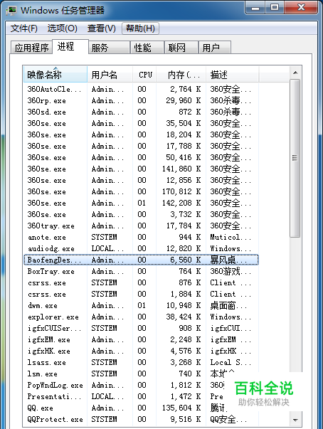Maximize the Task Manager window

click(x=275, y=8)
